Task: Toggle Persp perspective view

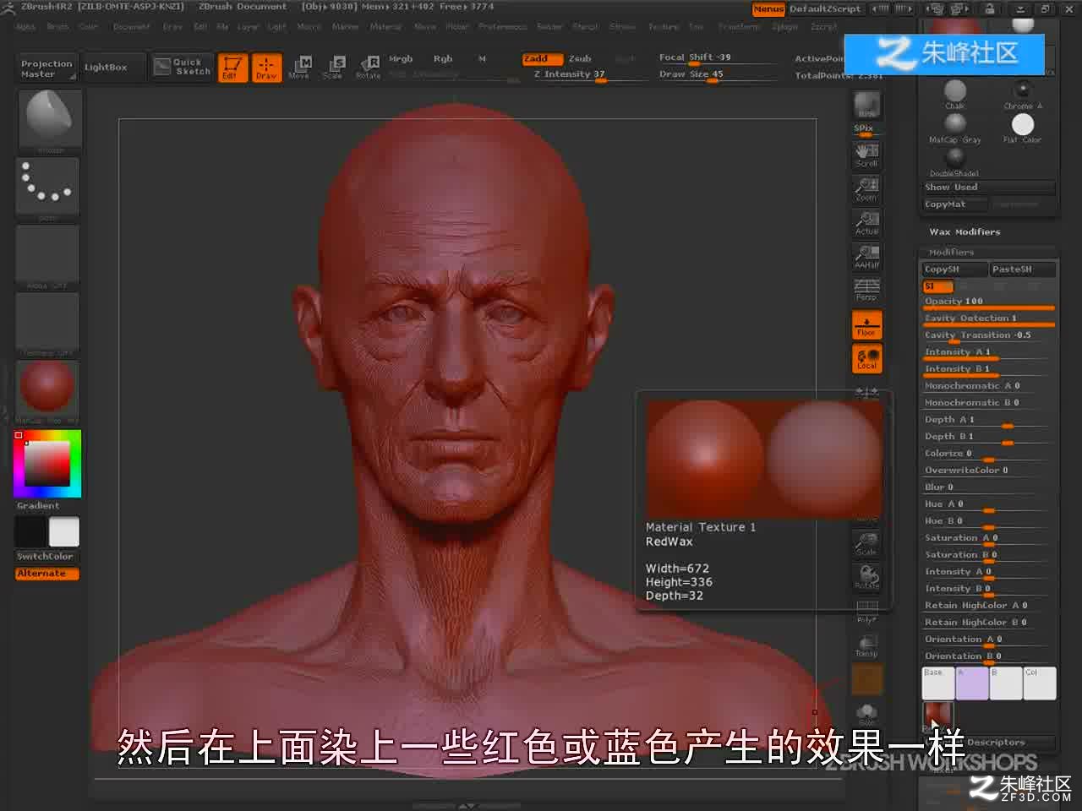Action: coord(867,289)
